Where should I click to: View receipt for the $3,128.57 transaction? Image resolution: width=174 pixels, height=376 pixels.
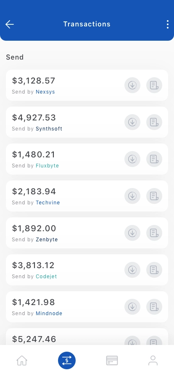pyautogui.click(x=154, y=85)
